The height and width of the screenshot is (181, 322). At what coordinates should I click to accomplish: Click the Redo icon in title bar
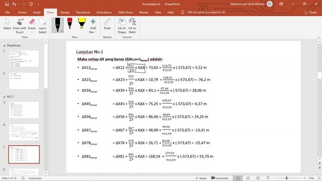point(24,4)
